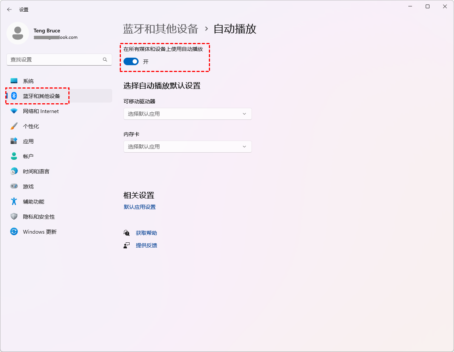Click the Bluetooth icon in sidebar

pos(14,96)
